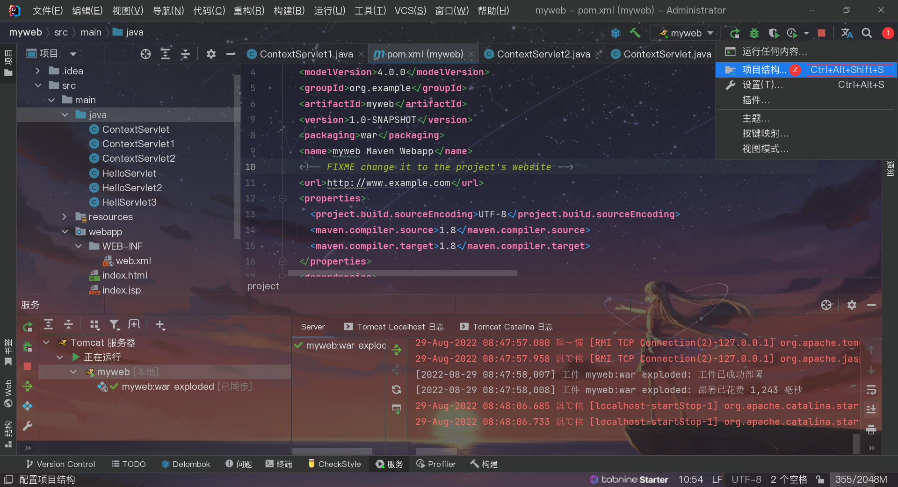Open services panel gear settings
The height and width of the screenshot is (487, 898).
pyautogui.click(x=852, y=305)
